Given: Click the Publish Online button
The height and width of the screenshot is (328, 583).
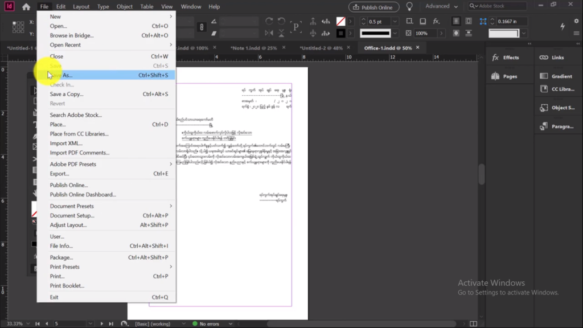Looking at the screenshot, I should coord(373,7).
